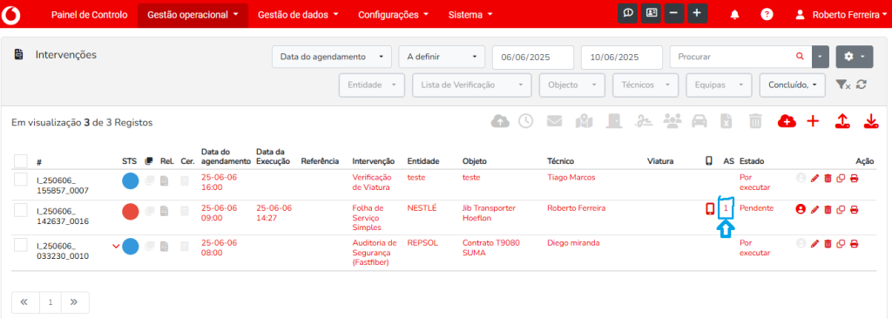Viewport: 892px width, 319px height.
Task: Select all rows with header checkbox
Action: tap(21, 160)
